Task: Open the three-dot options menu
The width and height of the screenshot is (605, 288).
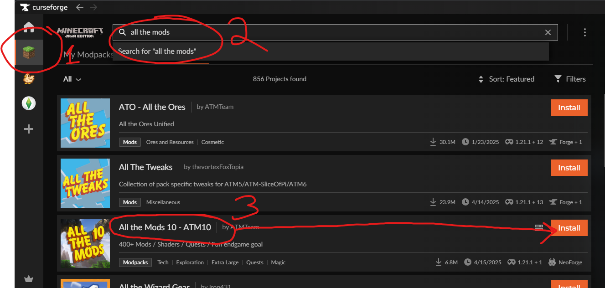Action: pos(584,32)
